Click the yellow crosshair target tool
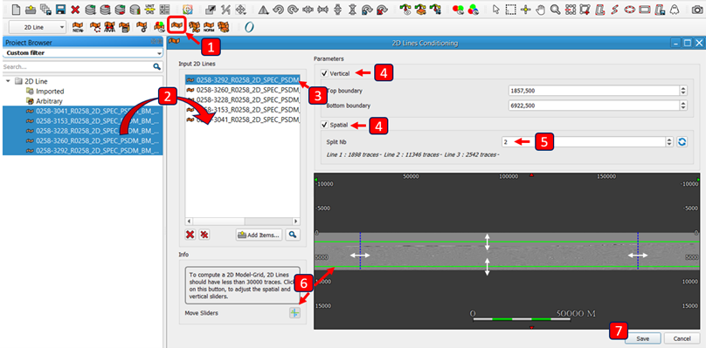The height and width of the screenshot is (348, 706). [526, 9]
